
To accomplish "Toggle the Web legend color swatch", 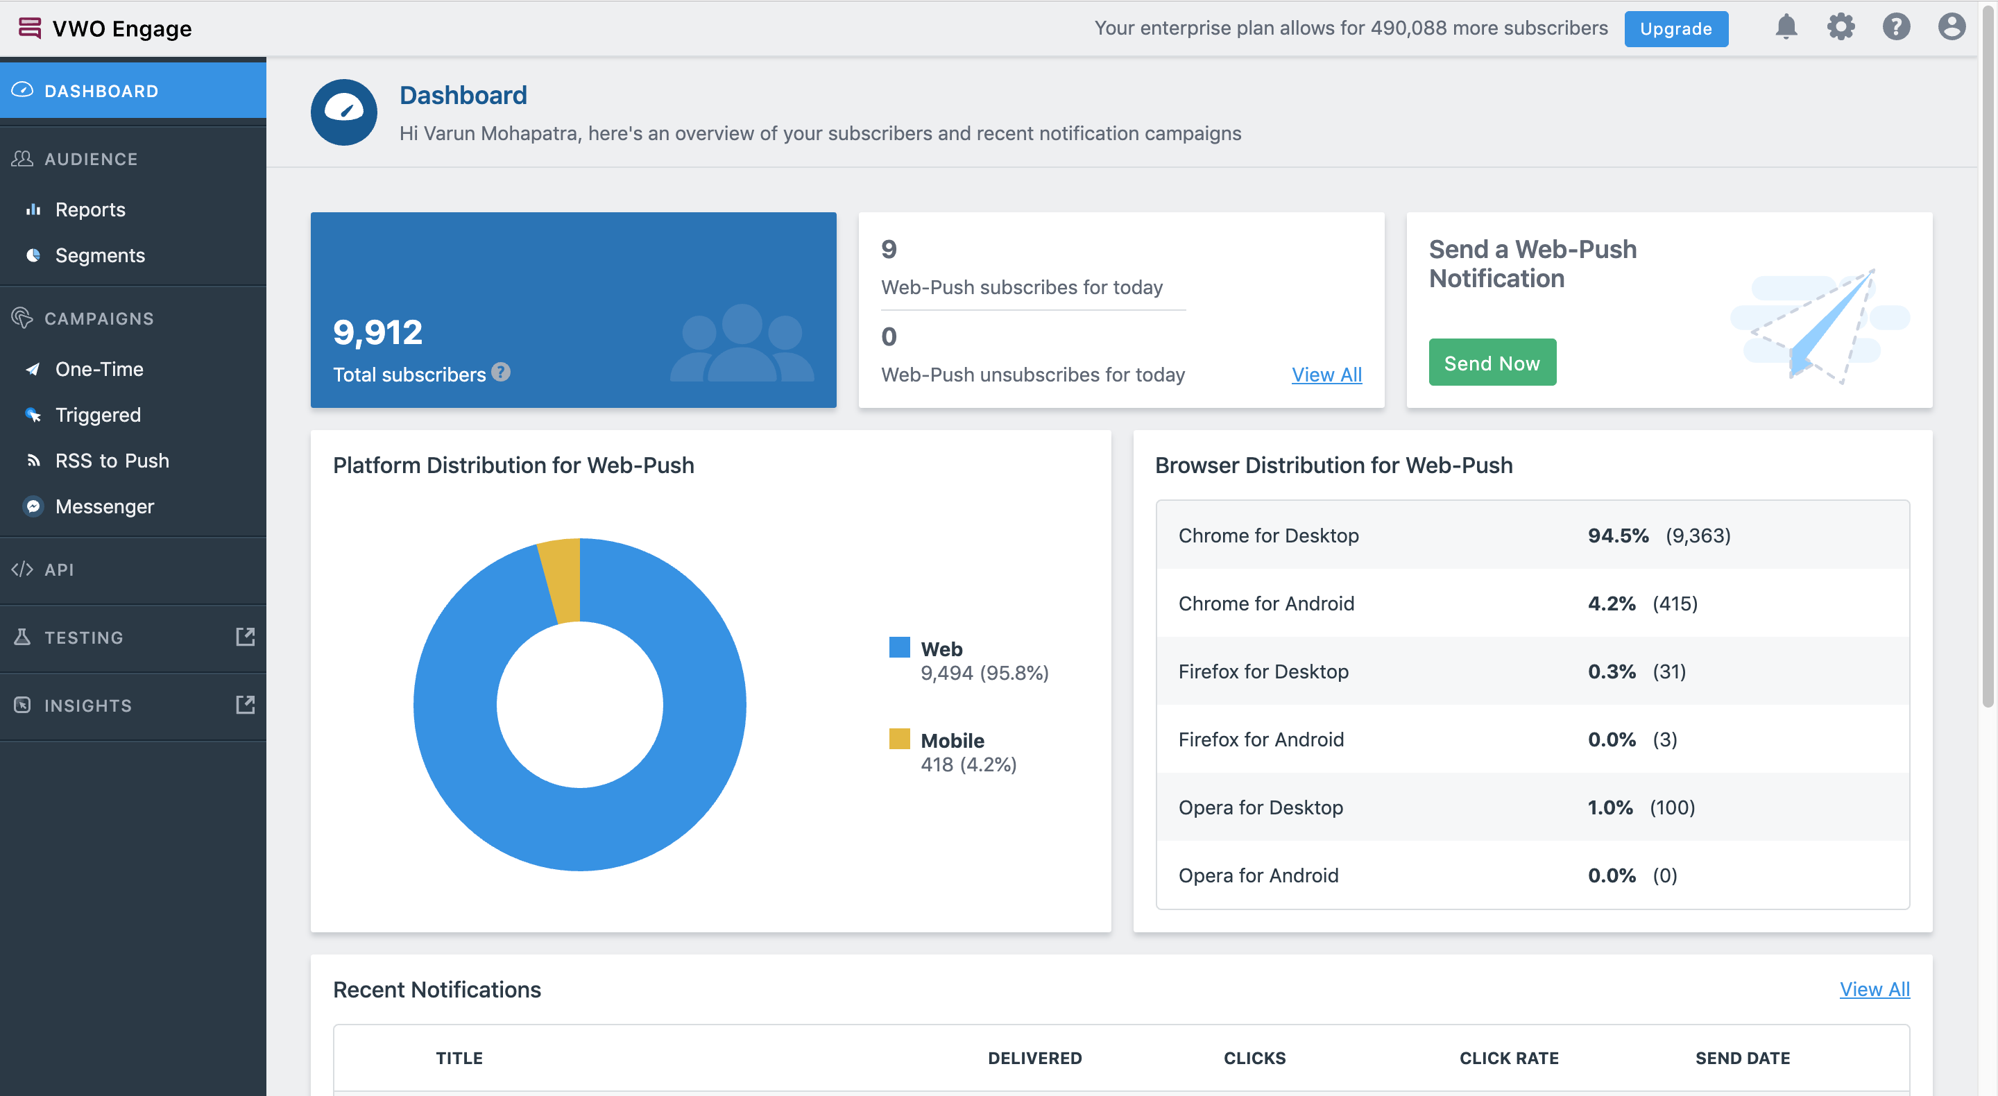I will coord(899,648).
